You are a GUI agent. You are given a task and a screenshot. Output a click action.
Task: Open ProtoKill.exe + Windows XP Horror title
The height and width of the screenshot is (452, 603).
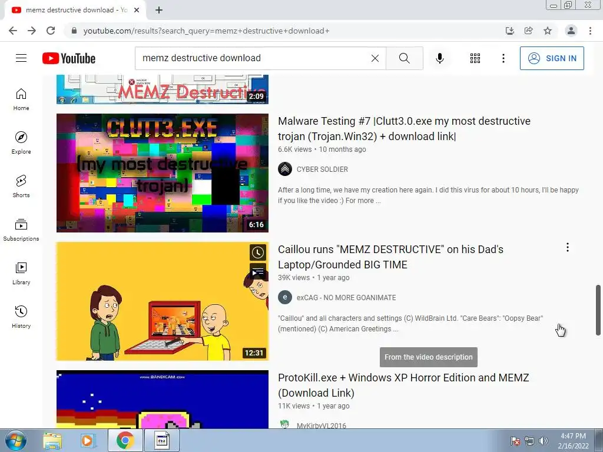403,385
